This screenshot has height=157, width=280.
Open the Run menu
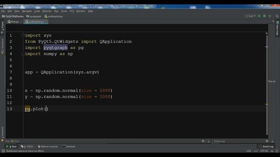[x=56, y=11]
